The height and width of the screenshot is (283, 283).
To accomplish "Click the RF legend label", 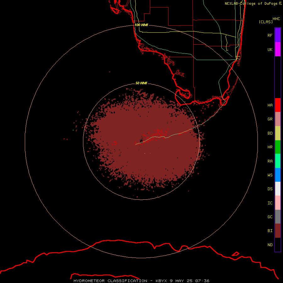I will (x=270, y=35).
